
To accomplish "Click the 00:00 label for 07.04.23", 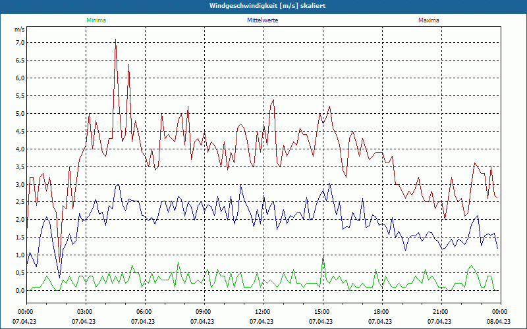I will pos(24,312).
